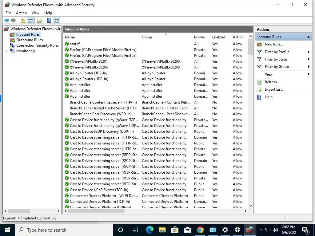Click the blue Help toolbar icon
This screenshot has width=315, height=236.
[x=49, y=20]
